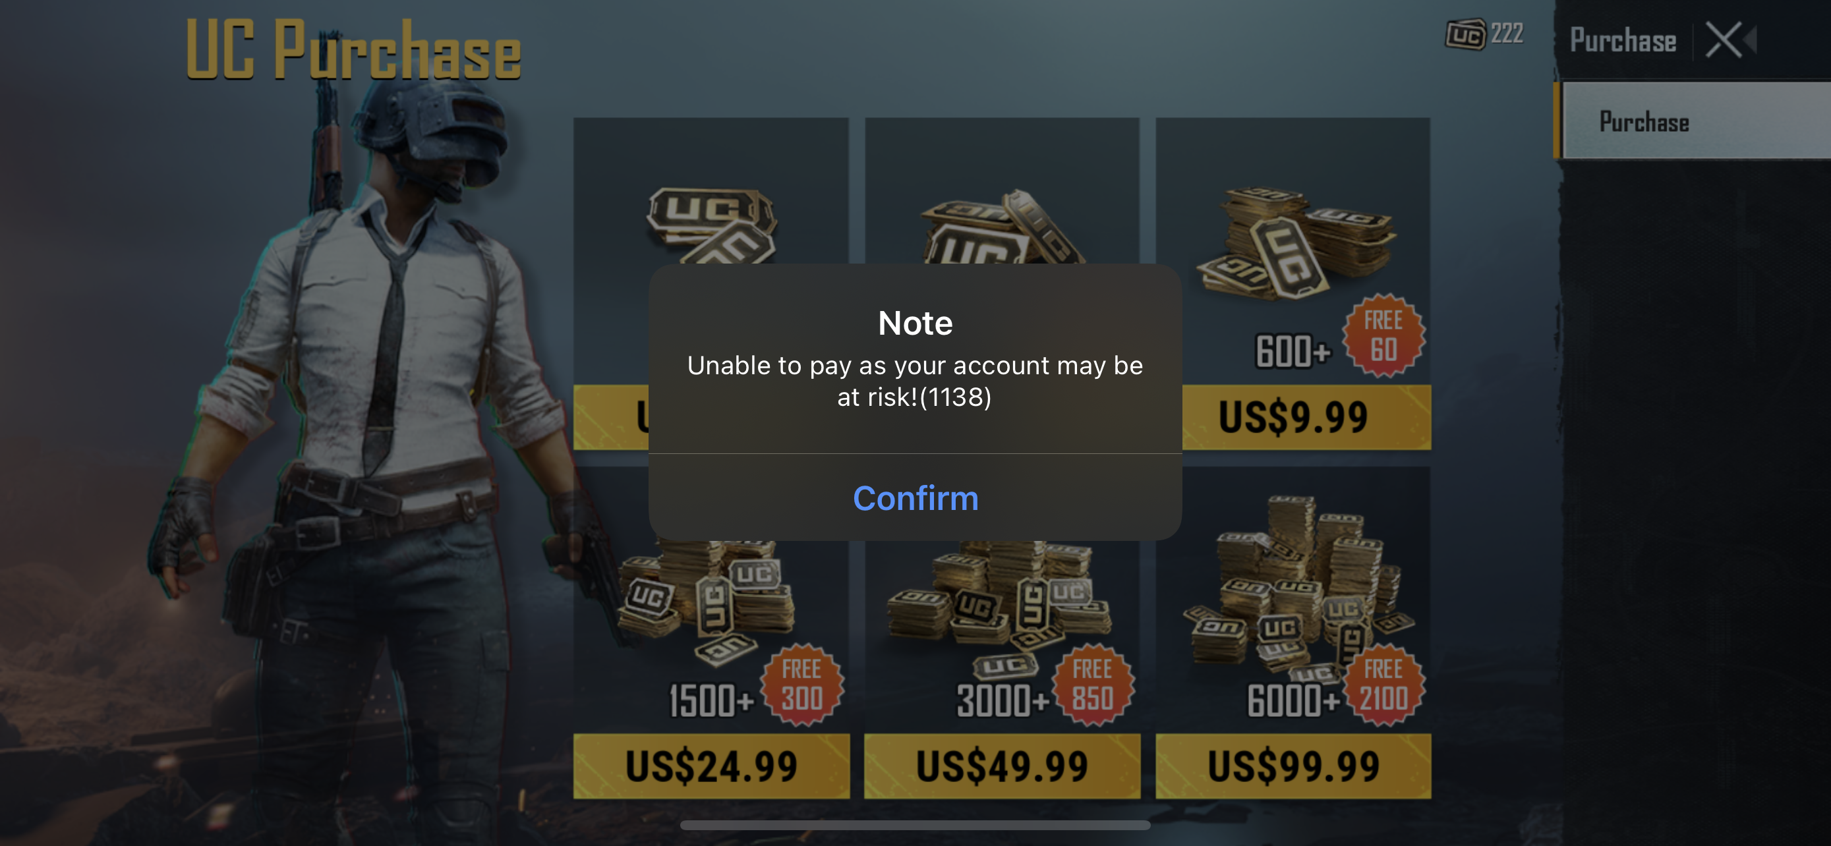This screenshot has height=846, width=1831.
Task: Click the Purchase header label
Action: click(x=1623, y=40)
